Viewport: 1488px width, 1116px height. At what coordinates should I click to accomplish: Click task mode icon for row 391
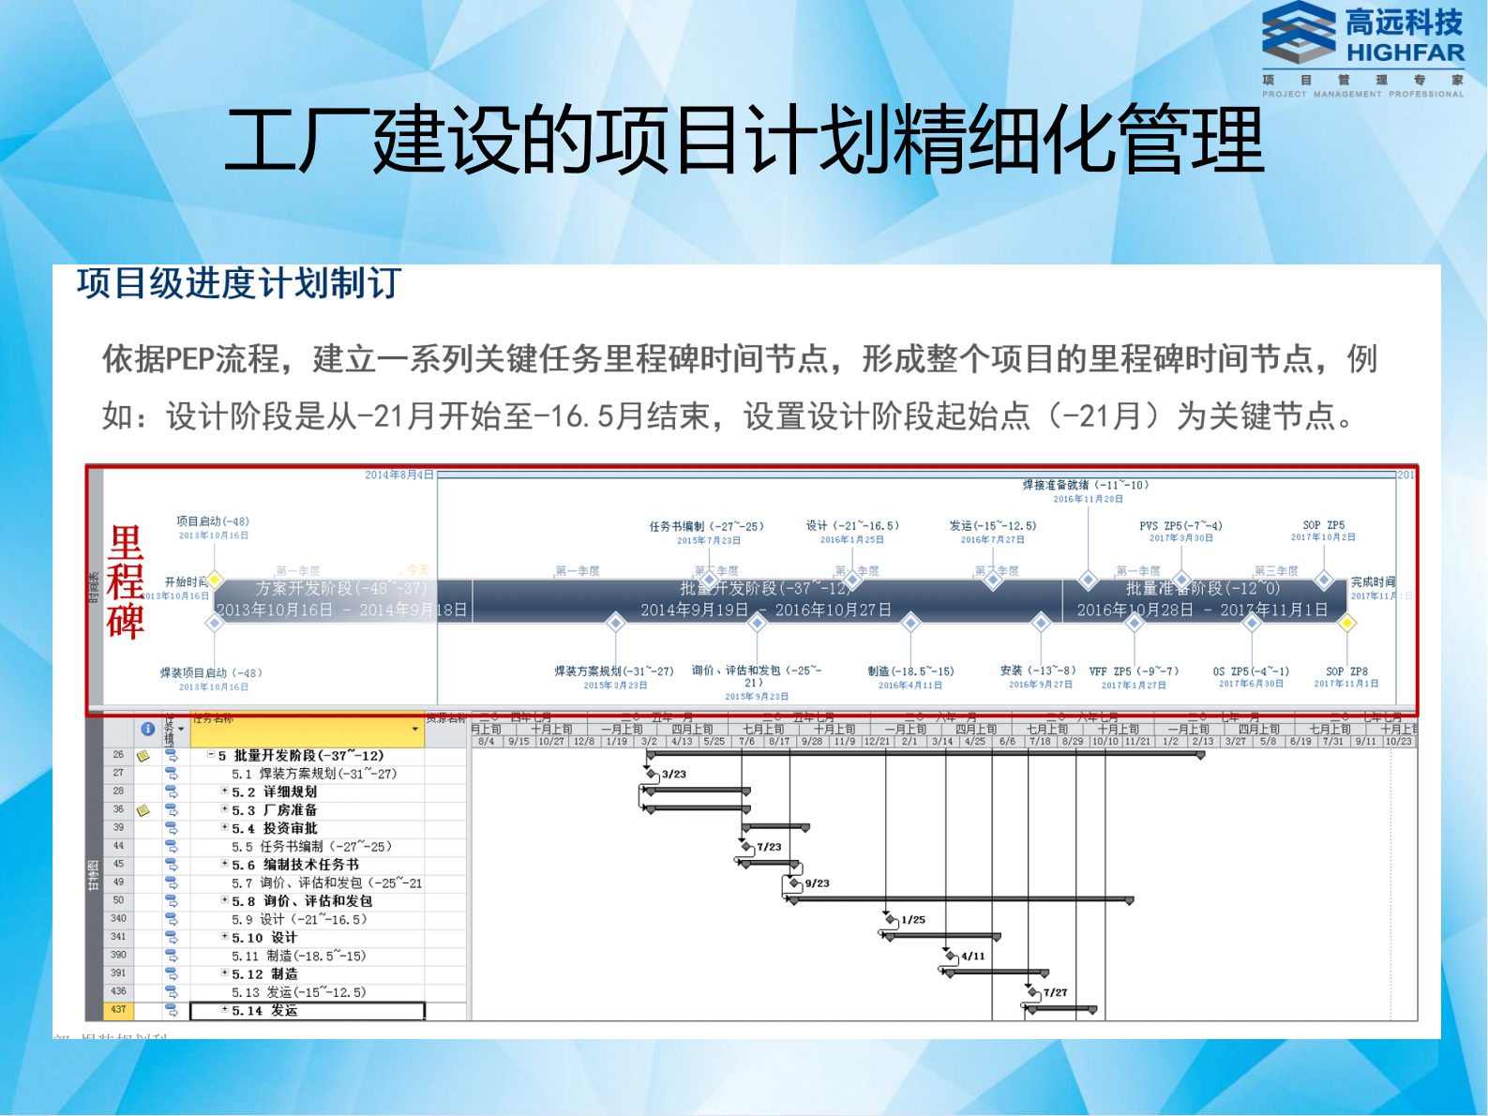coord(172,973)
